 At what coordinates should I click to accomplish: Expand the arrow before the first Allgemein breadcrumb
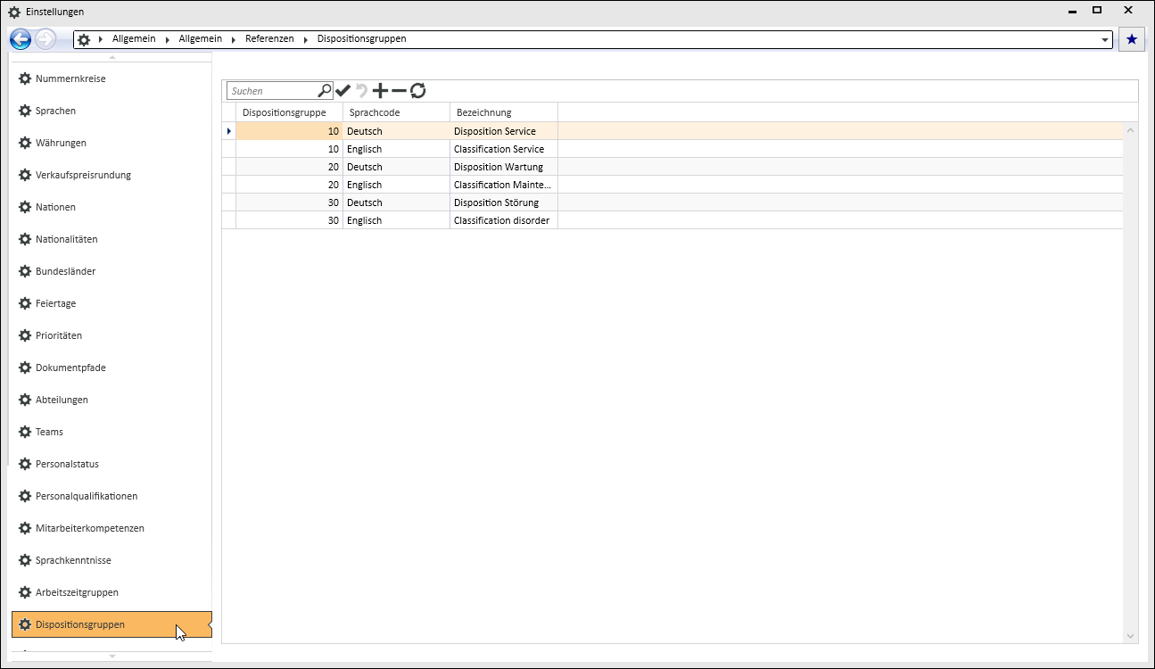tap(101, 40)
